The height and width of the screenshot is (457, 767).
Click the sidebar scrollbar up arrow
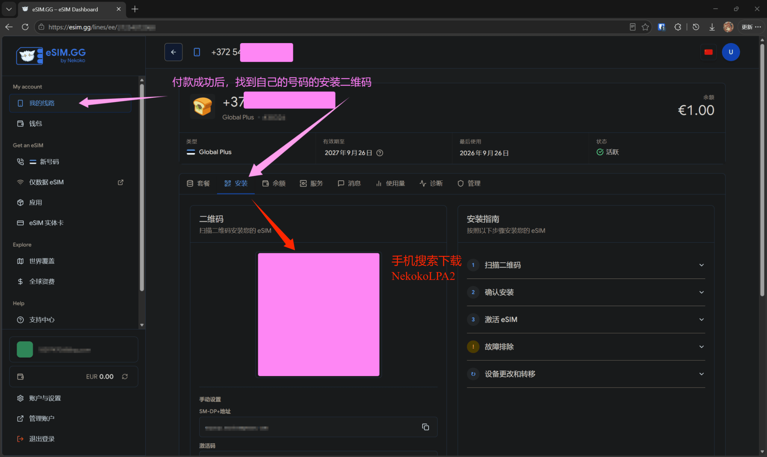point(142,80)
